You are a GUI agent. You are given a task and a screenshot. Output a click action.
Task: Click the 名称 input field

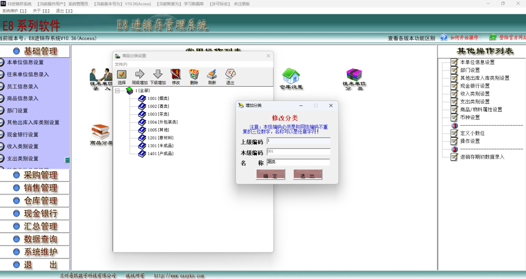pyautogui.click(x=298, y=162)
